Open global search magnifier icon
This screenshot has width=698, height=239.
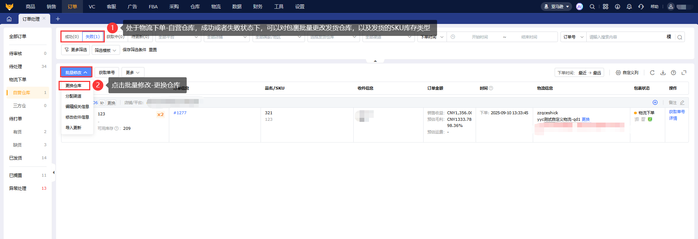(592, 7)
